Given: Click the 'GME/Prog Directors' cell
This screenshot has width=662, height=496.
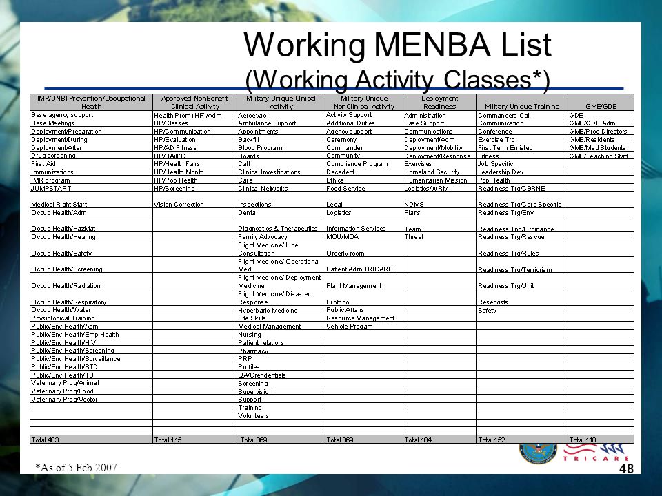Looking at the screenshot, I should click(601, 131).
